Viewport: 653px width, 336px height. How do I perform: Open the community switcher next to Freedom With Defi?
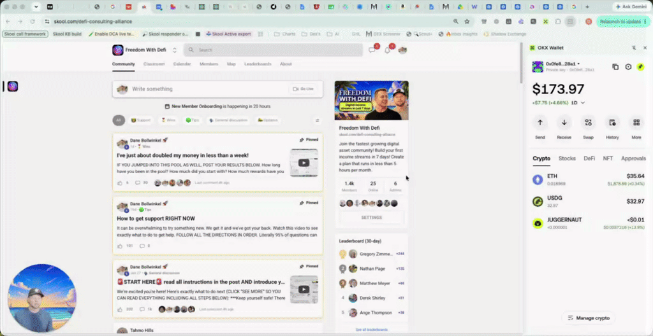(x=175, y=50)
